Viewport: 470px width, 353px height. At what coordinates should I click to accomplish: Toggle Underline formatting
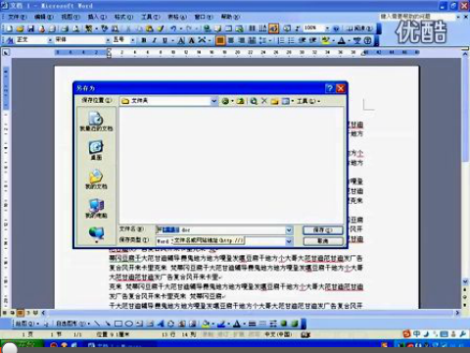[x=165, y=40]
